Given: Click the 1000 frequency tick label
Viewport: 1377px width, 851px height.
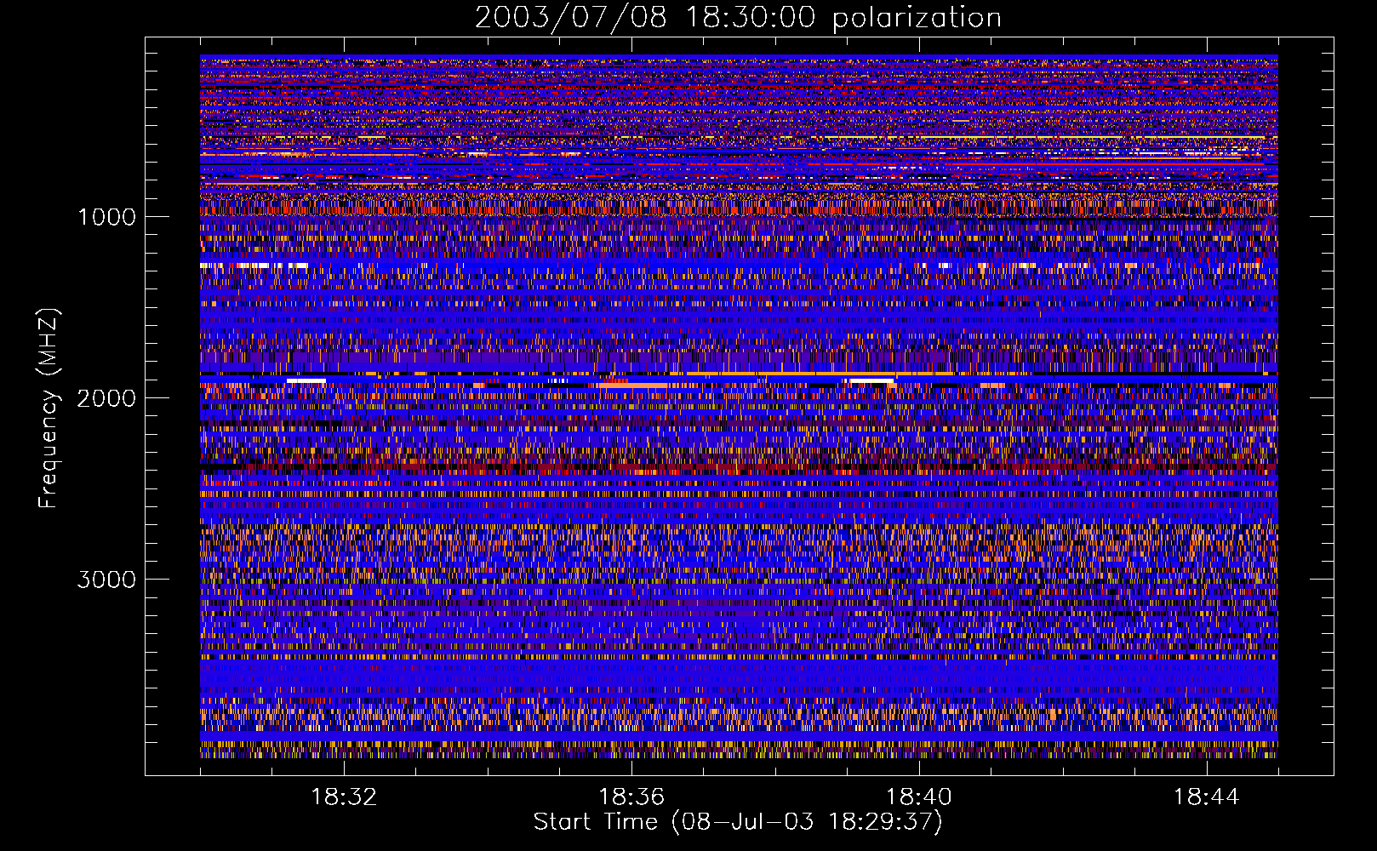Looking at the screenshot, I should pyautogui.click(x=106, y=217).
